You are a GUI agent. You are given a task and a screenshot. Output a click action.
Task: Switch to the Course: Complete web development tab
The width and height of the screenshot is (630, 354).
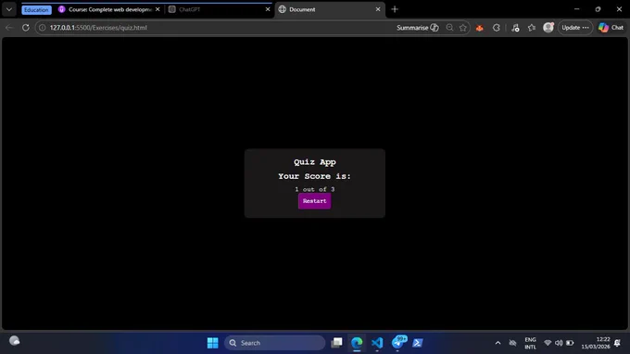coord(109,9)
